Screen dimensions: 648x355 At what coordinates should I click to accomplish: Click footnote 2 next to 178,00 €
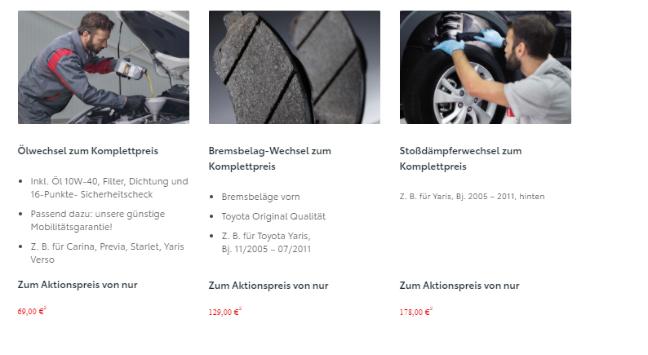click(431, 309)
